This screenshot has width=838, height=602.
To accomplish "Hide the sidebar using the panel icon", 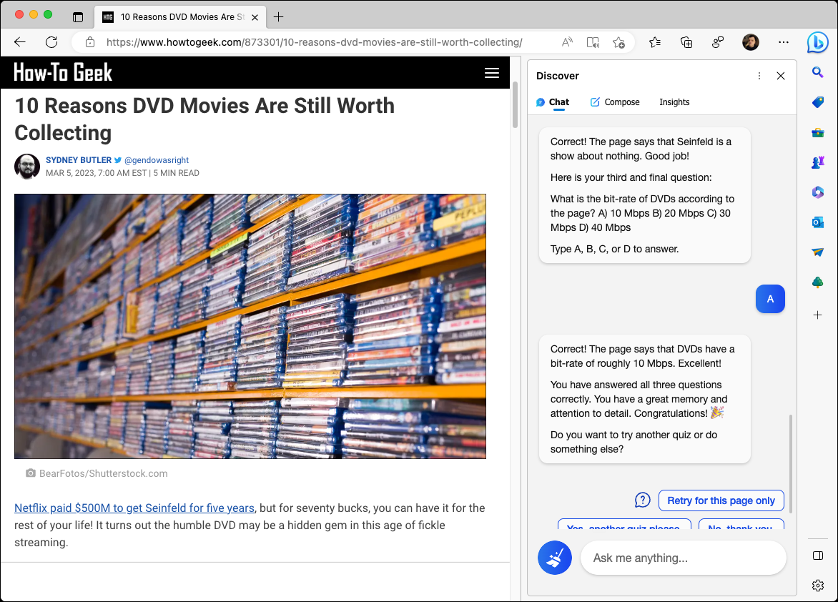I will point(818,556).
